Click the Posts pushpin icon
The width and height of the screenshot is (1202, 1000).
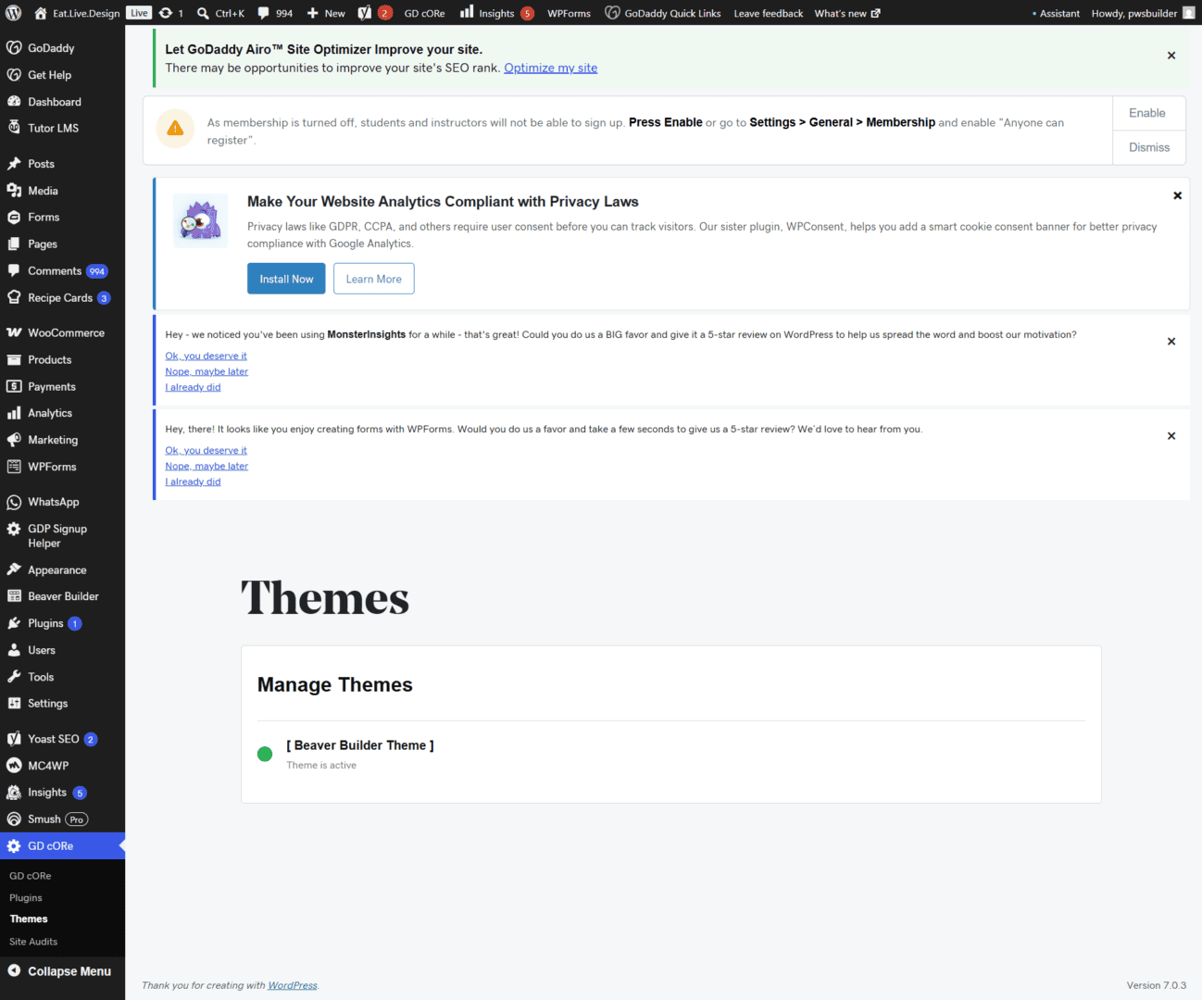click(14, 164)
